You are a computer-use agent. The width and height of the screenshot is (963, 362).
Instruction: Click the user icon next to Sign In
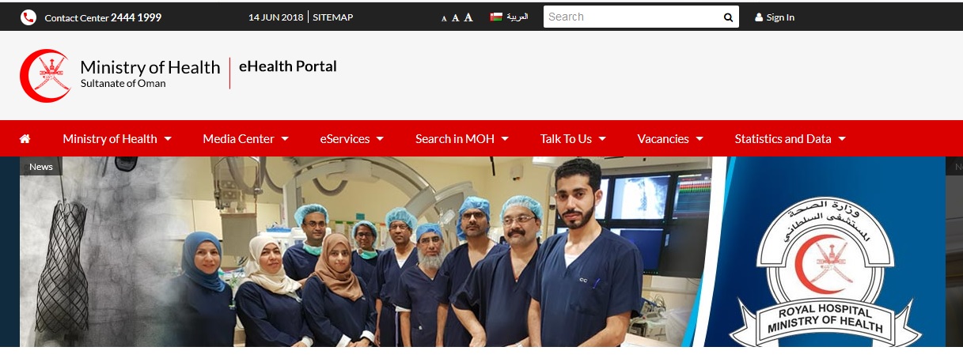coord(759,17)
